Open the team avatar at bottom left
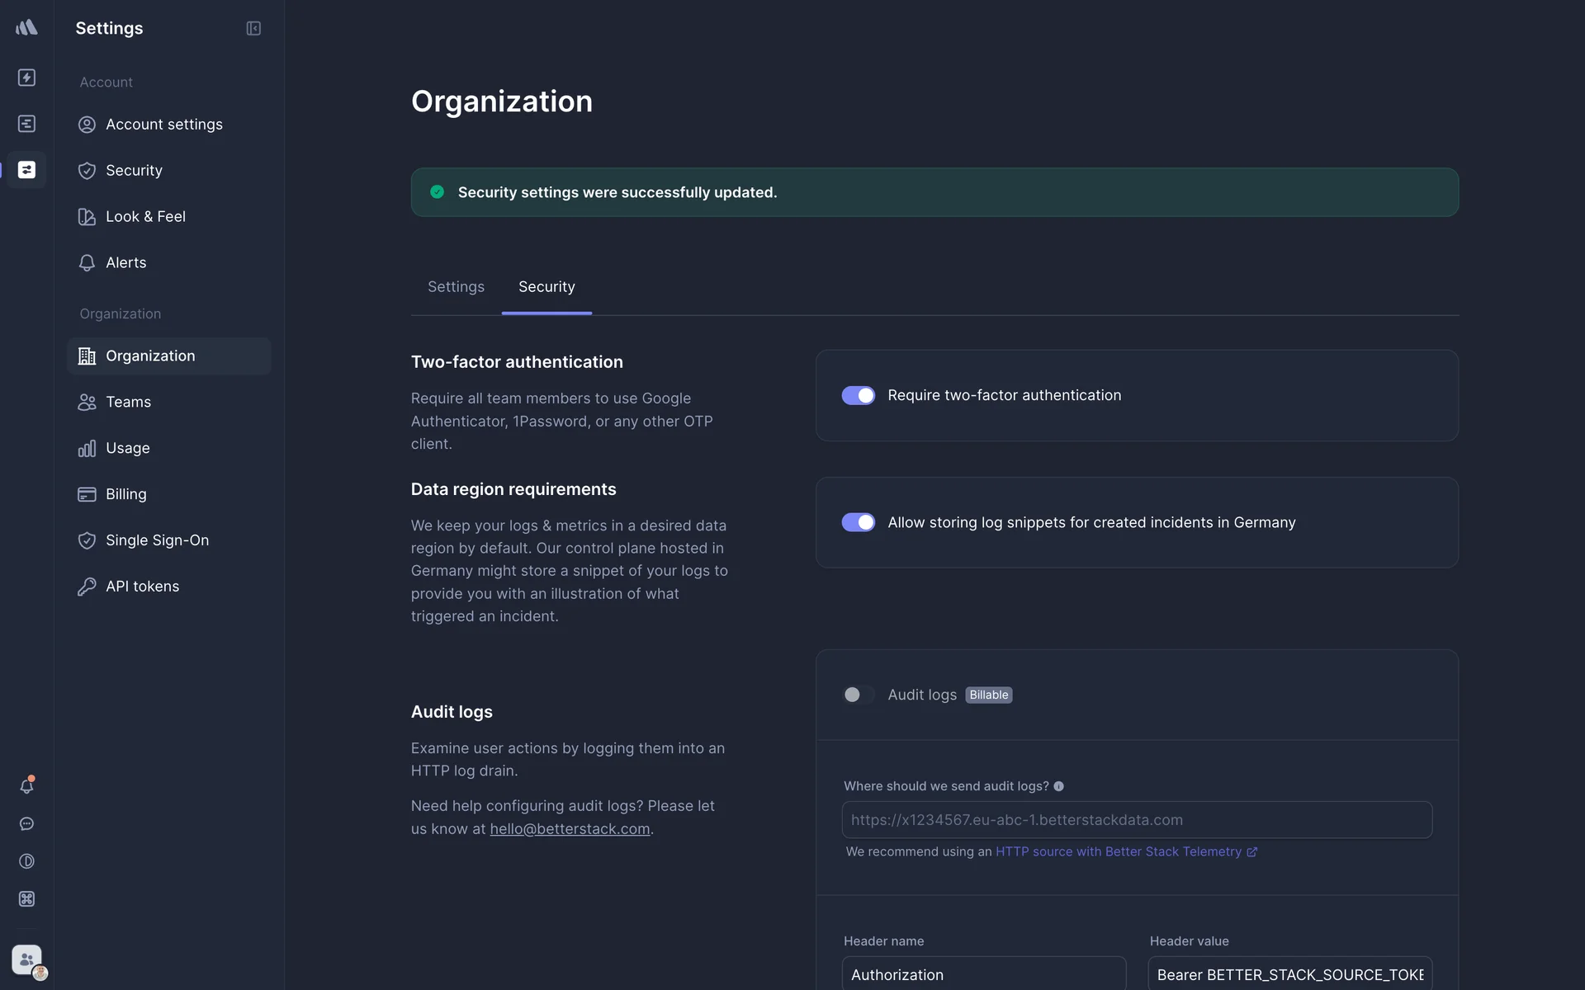Screen dimensions: 1585x990 [x=28, y=960]
